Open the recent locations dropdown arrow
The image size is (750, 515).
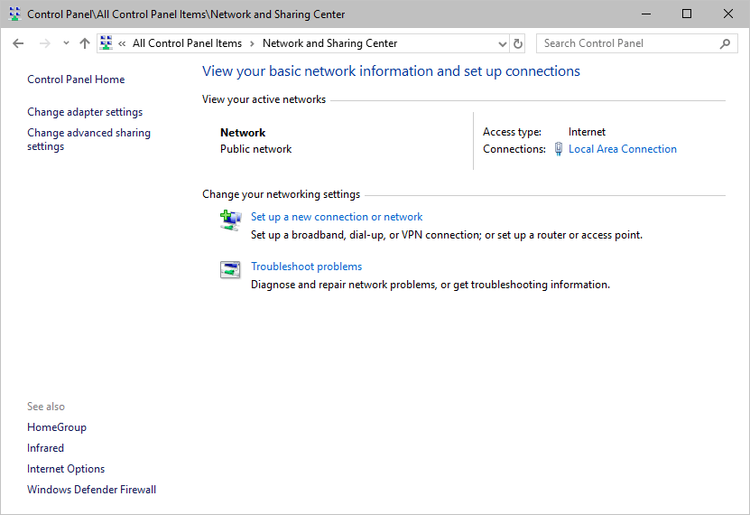point(66,43)
